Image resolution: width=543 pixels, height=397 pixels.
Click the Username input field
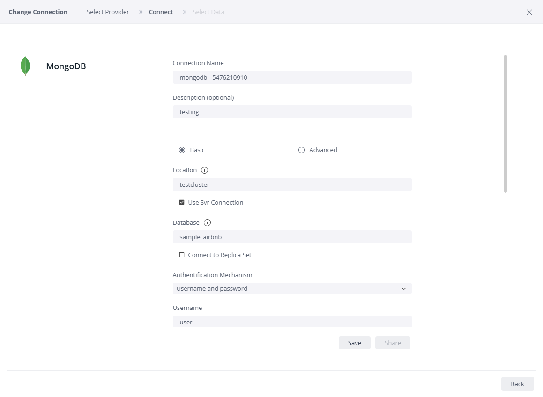coord(292,321)
